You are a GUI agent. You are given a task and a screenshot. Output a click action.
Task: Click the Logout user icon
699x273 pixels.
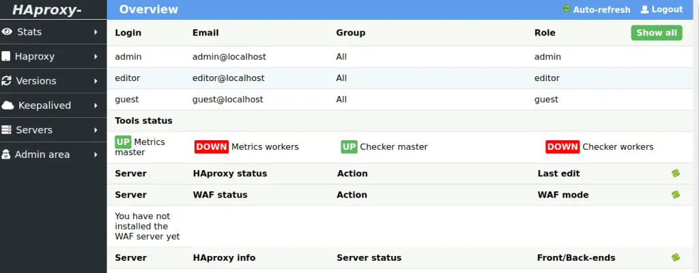(x=644, y=9)
